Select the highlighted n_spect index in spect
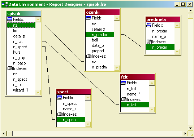The image size is (194, 138). (71, 120)
